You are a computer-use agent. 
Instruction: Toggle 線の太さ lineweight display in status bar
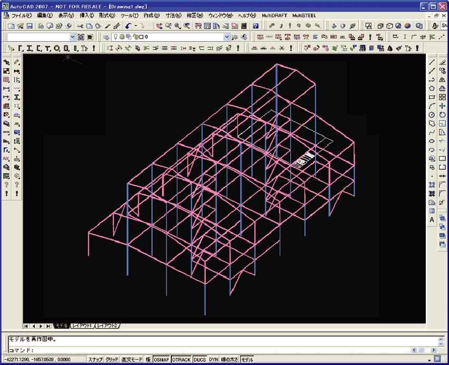[230, 359]
